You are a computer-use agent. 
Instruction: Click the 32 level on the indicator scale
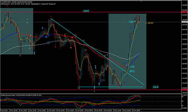point(183,106)
